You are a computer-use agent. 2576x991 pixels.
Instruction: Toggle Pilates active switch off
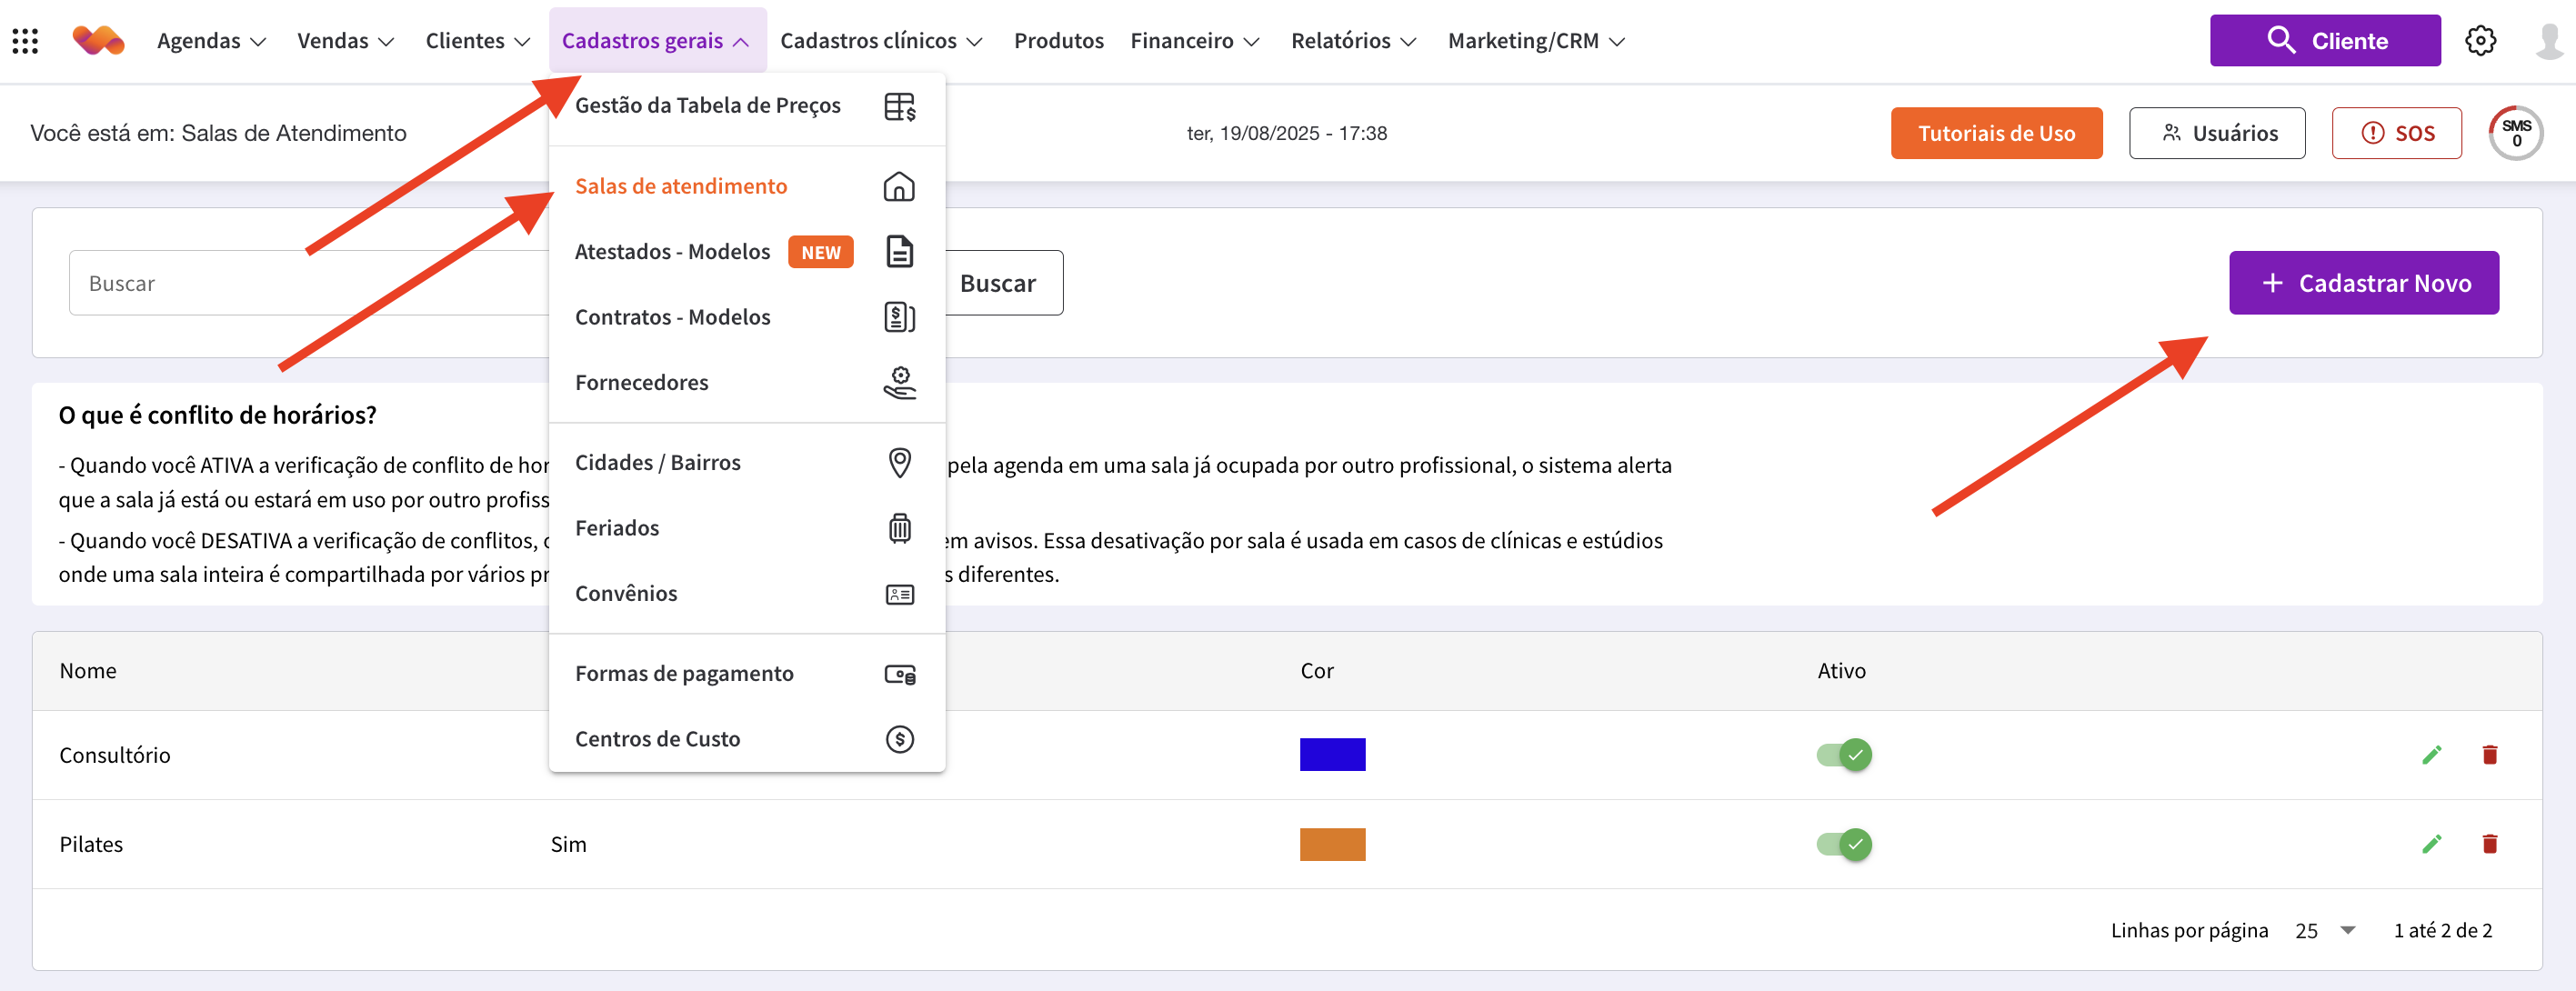(1843, 844)
